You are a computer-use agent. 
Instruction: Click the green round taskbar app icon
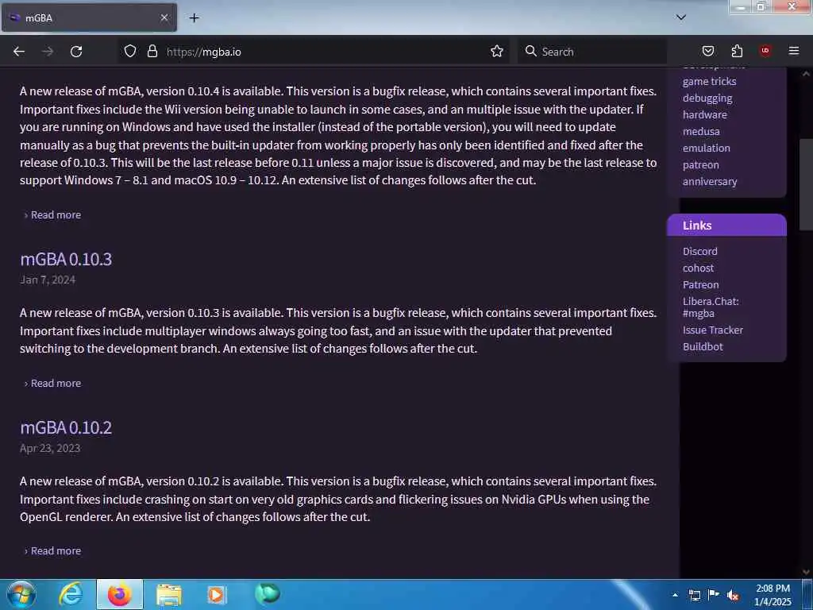point(268,594)
